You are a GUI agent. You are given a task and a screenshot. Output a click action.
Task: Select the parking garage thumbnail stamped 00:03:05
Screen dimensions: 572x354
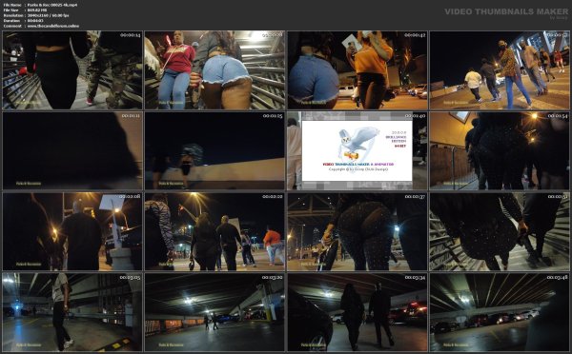pyautogui.click(x=72, y=312)
